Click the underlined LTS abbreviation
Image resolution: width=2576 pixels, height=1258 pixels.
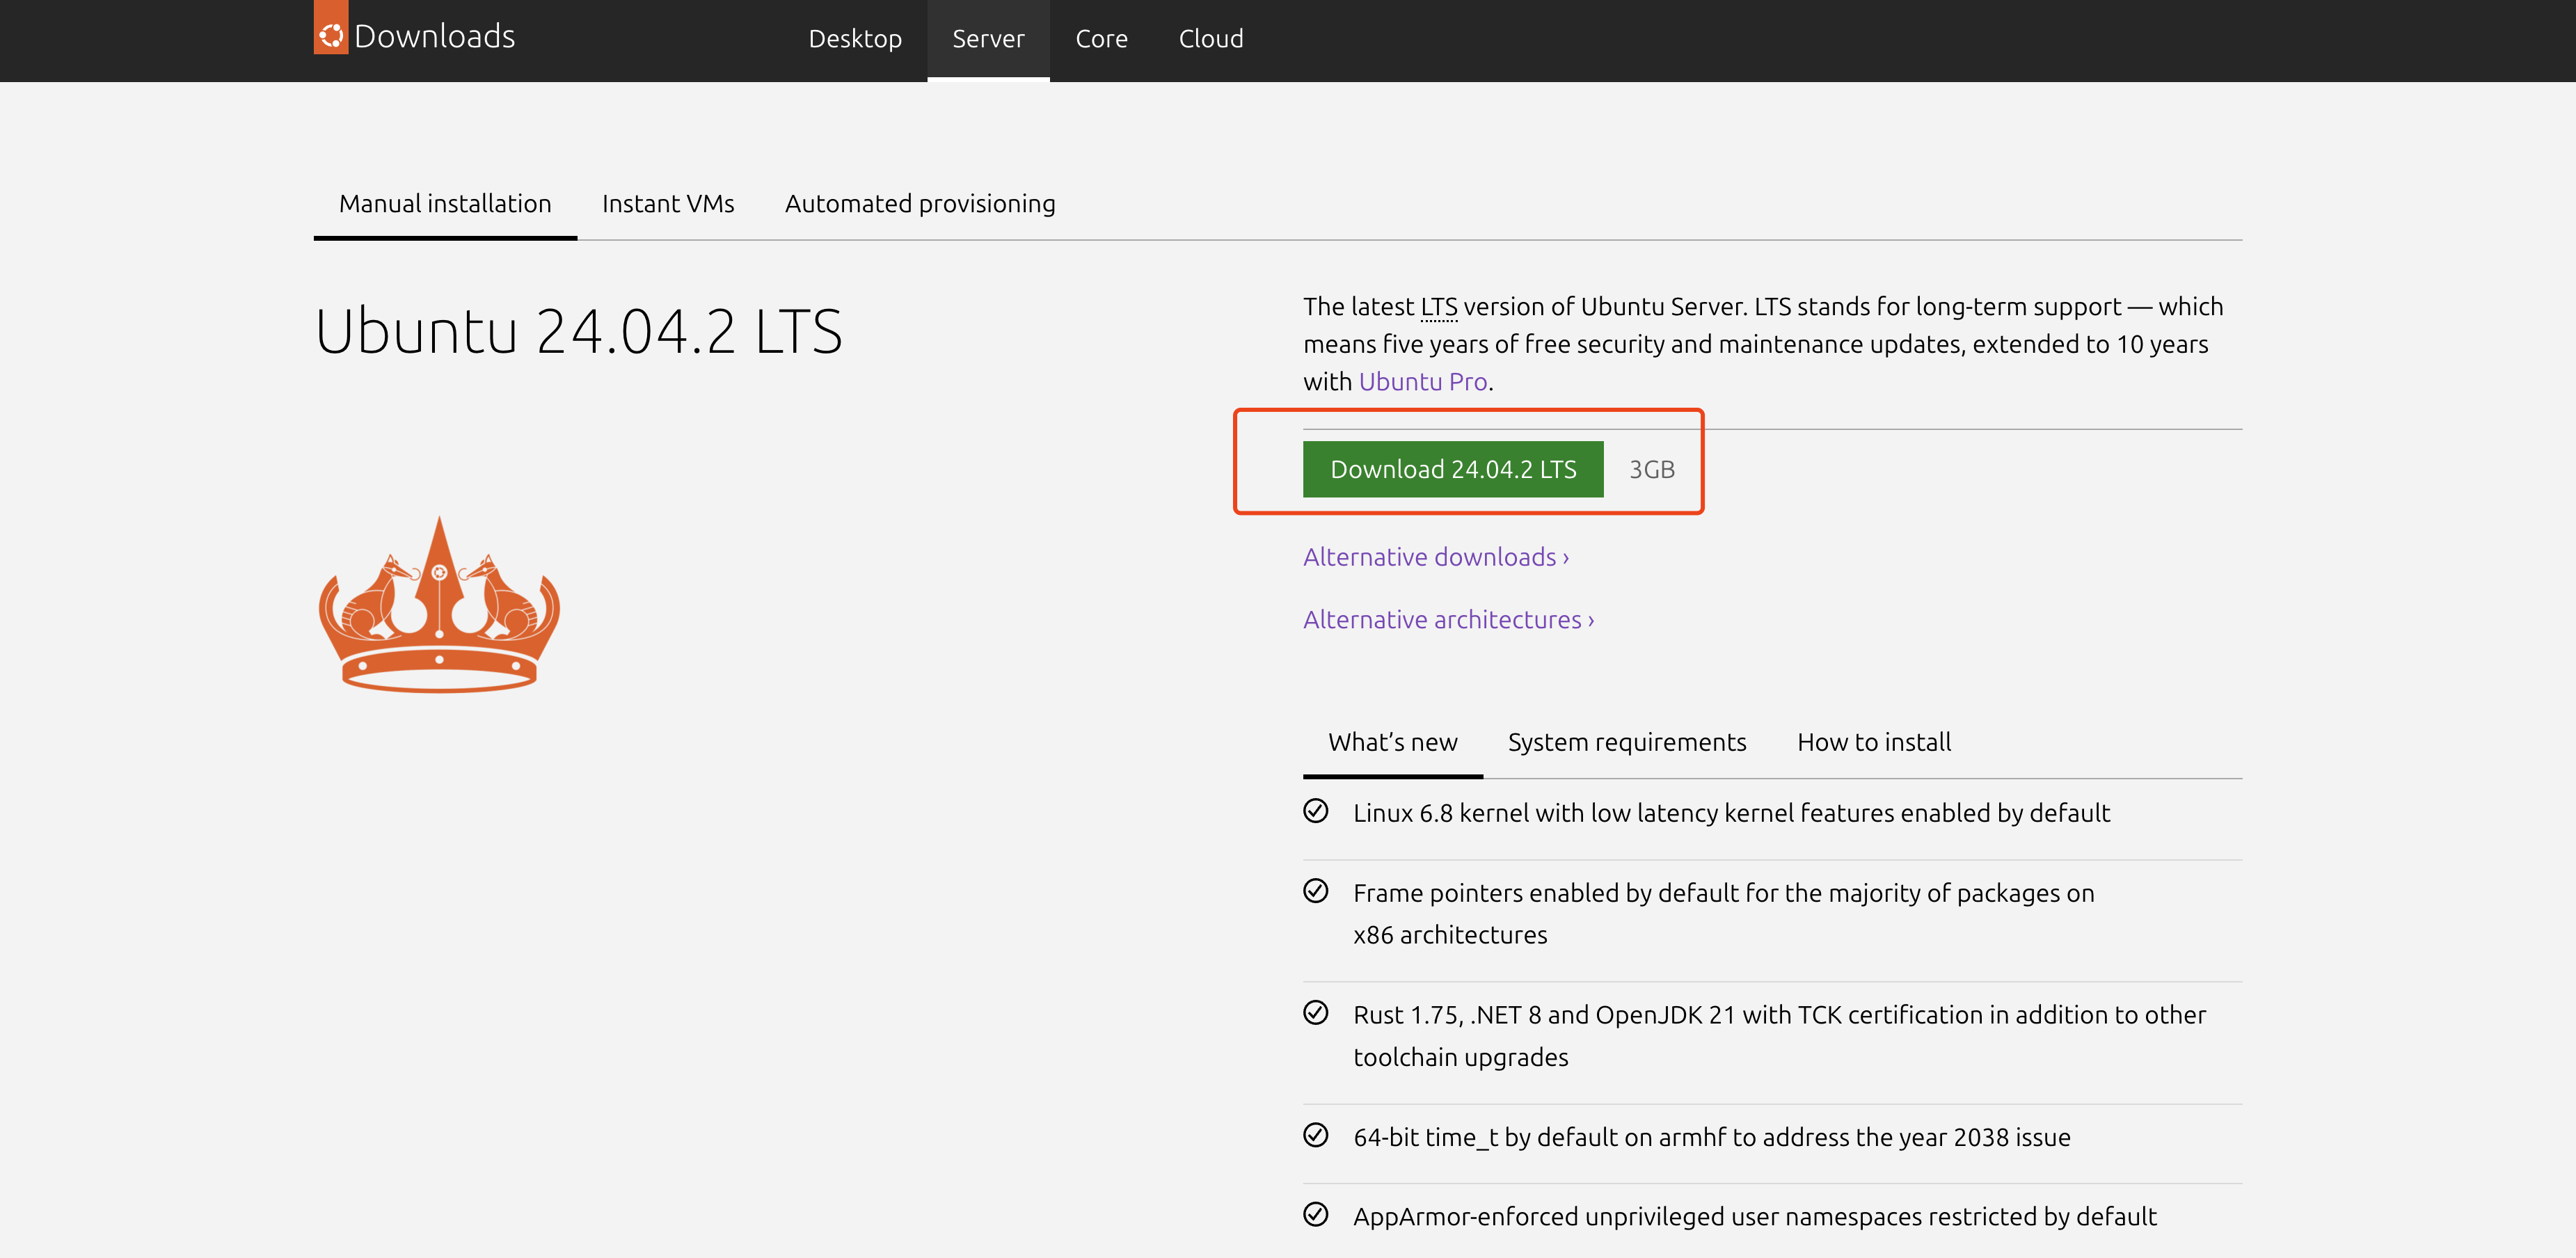1439,307
